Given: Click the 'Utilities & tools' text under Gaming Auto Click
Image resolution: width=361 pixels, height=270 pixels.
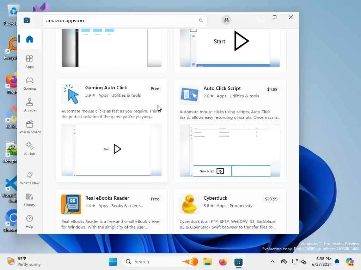Looking at the screenshot, I should point(126,95).
